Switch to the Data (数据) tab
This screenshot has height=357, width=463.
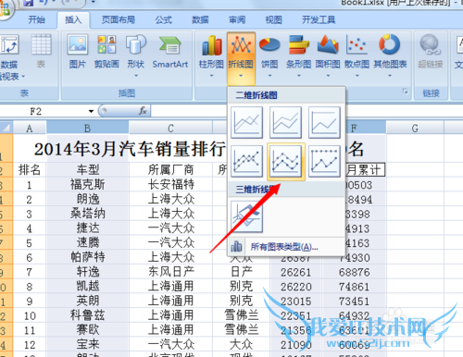[x=200, y=20]
